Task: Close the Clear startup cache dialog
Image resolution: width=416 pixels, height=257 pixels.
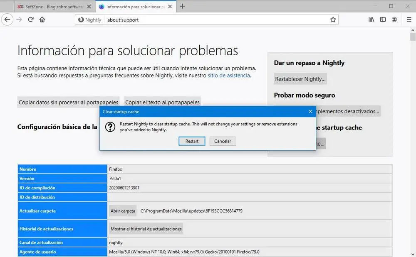Action: [x=310, y=112]
